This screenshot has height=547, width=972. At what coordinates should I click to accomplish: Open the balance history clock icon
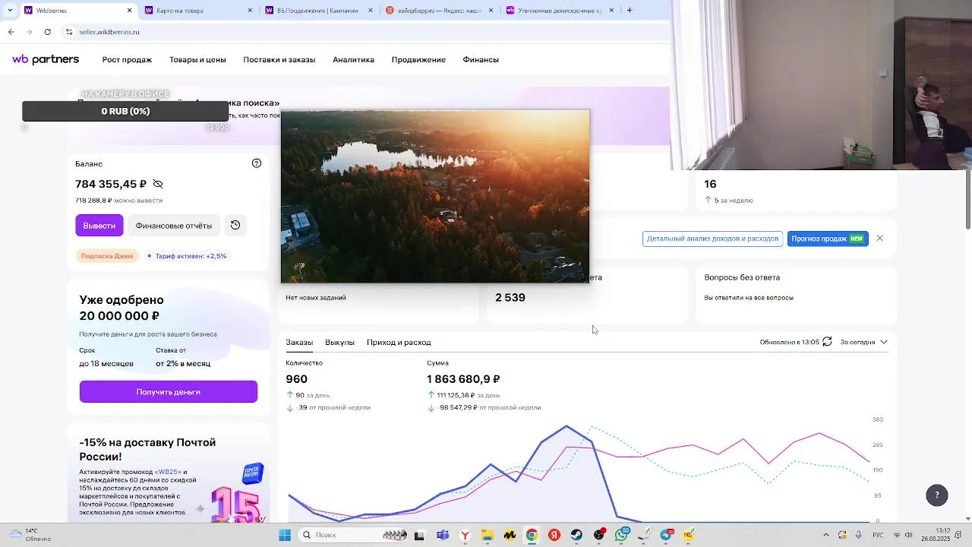pos(235,225)
